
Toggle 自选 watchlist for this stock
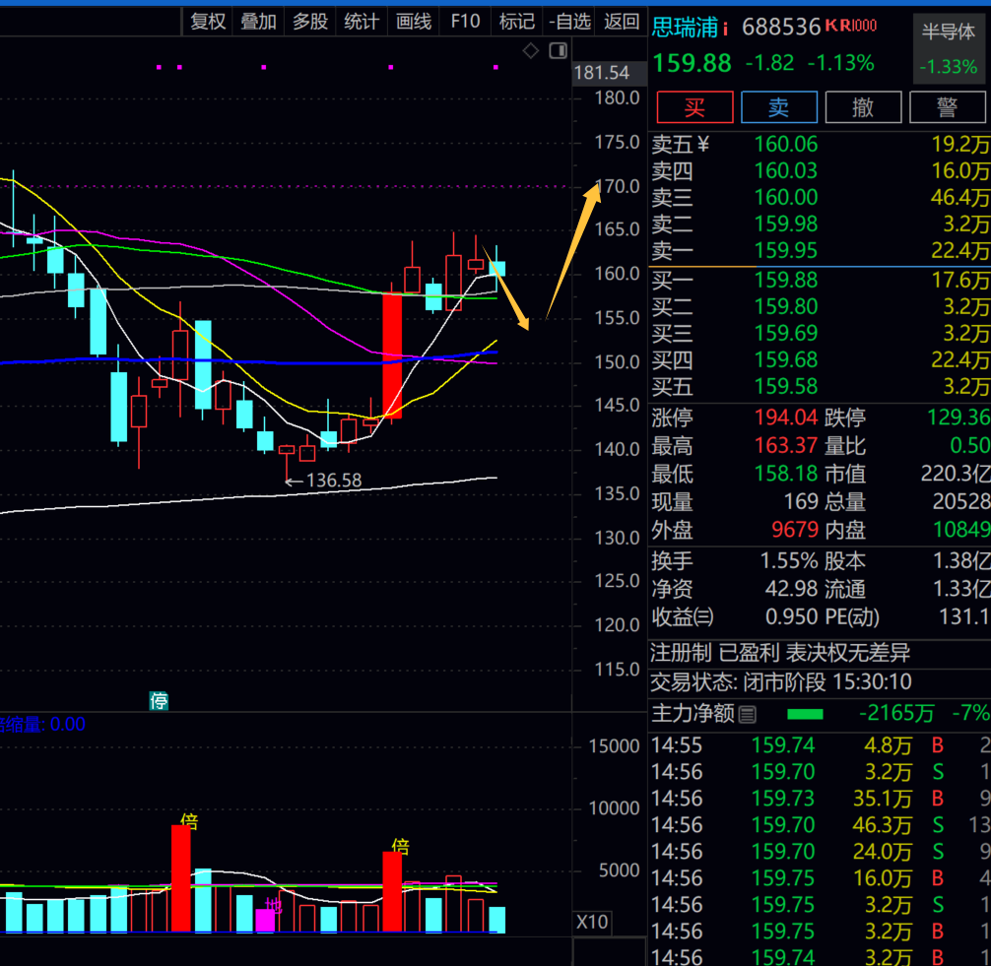pyautogui.click(x=569, y=21)
